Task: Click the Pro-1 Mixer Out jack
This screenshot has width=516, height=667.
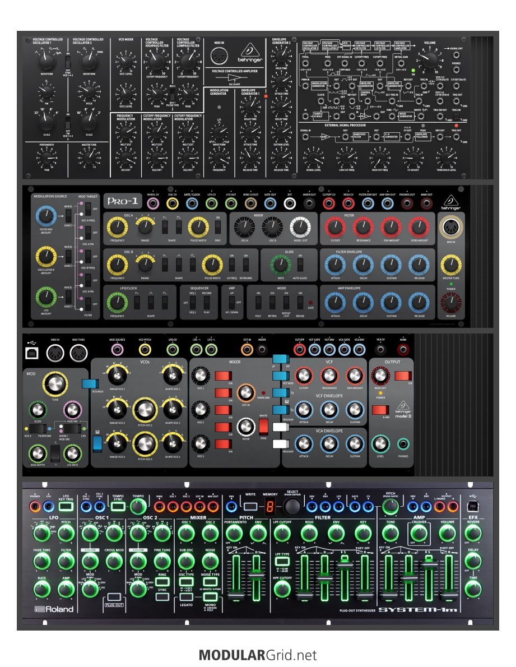Action: pyautogui.click(x=309, y=203)
